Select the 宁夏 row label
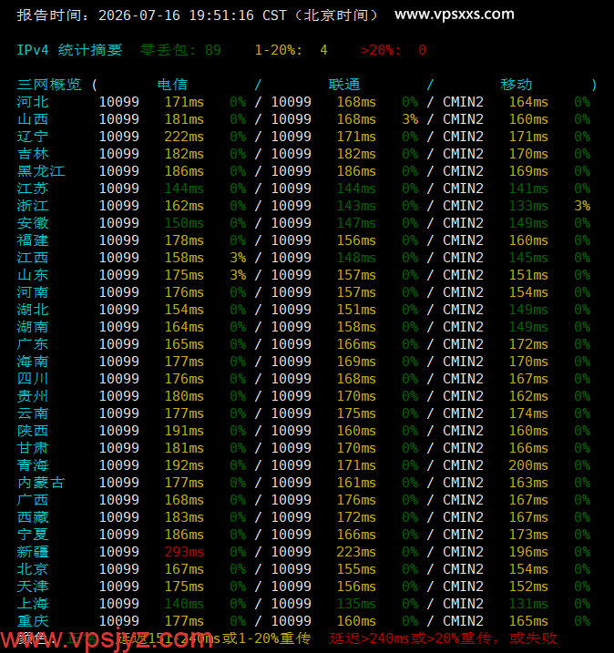 pyautogui.click(x=33, y=535)
